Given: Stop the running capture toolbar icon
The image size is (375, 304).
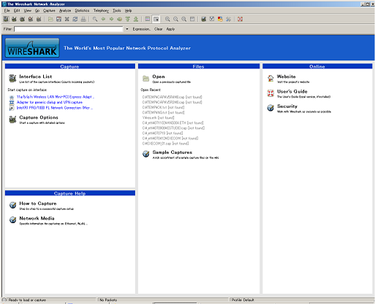Looking at the screenshot, I should [31, 19].
